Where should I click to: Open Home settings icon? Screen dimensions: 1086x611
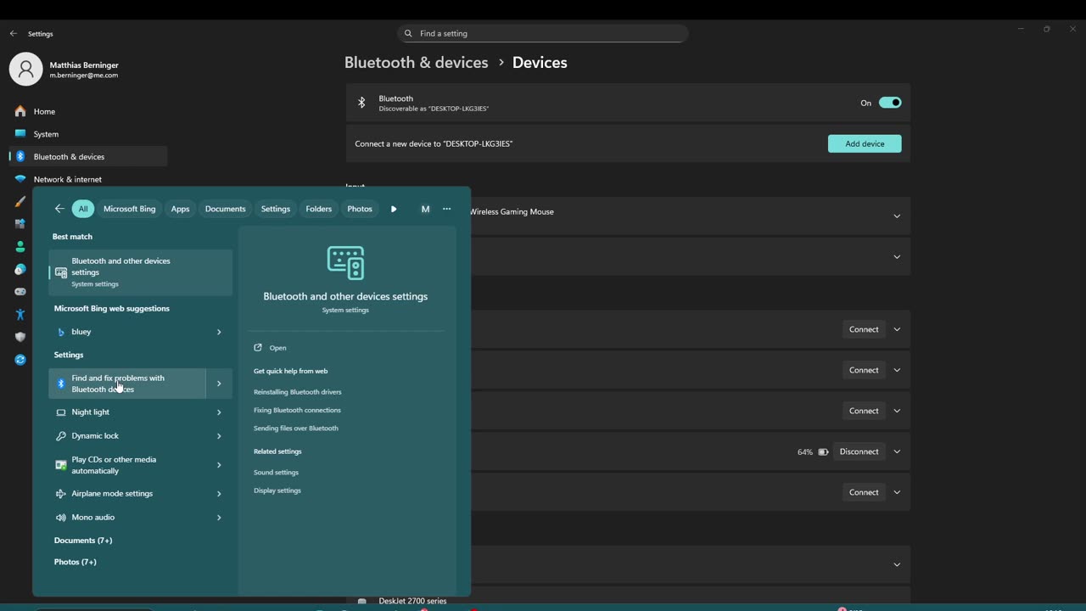click(x=20, y=111)
